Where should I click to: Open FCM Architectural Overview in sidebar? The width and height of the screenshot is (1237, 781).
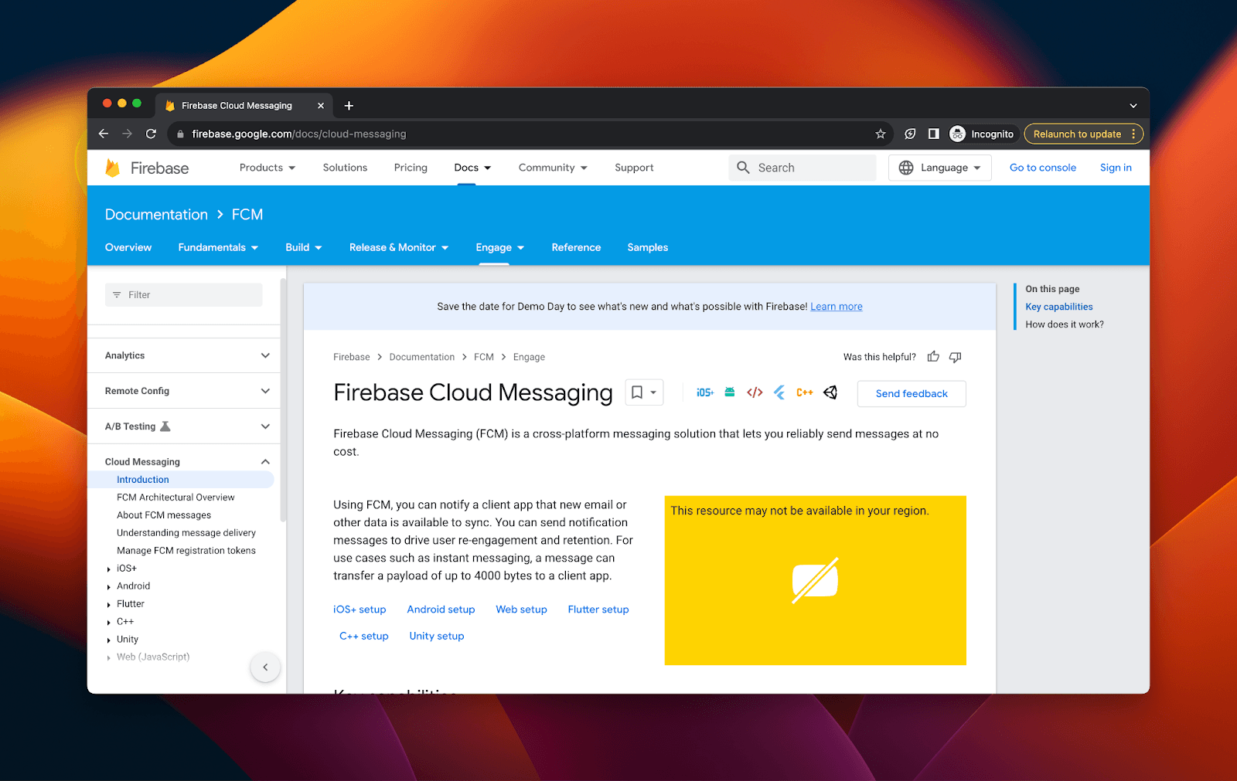(x=175, y=497)
